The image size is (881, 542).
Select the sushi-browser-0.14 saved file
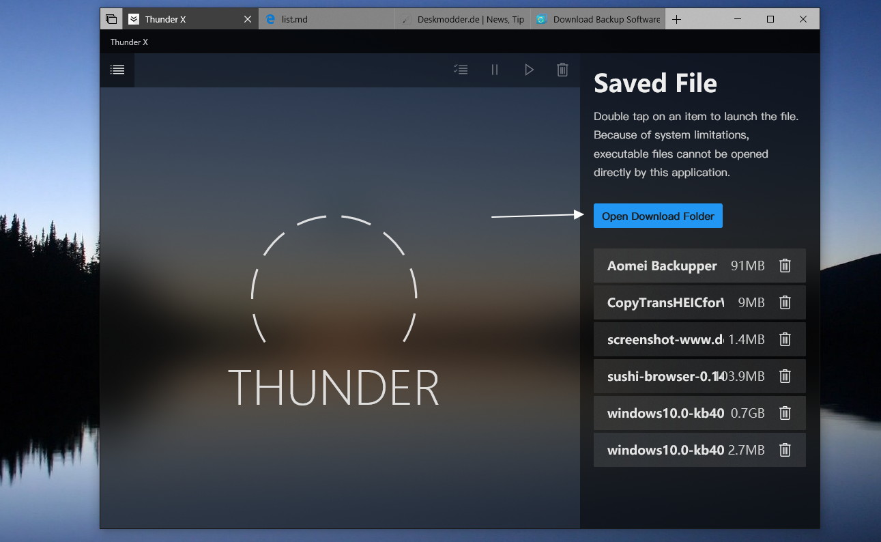pos(699,376)
